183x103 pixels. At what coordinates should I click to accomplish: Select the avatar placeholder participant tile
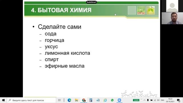pos(172,6)
